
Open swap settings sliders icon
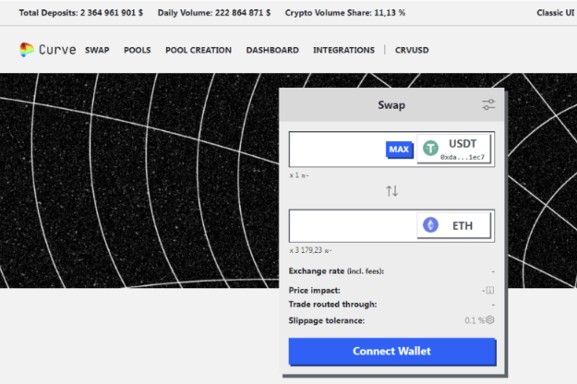pos(488,105)
